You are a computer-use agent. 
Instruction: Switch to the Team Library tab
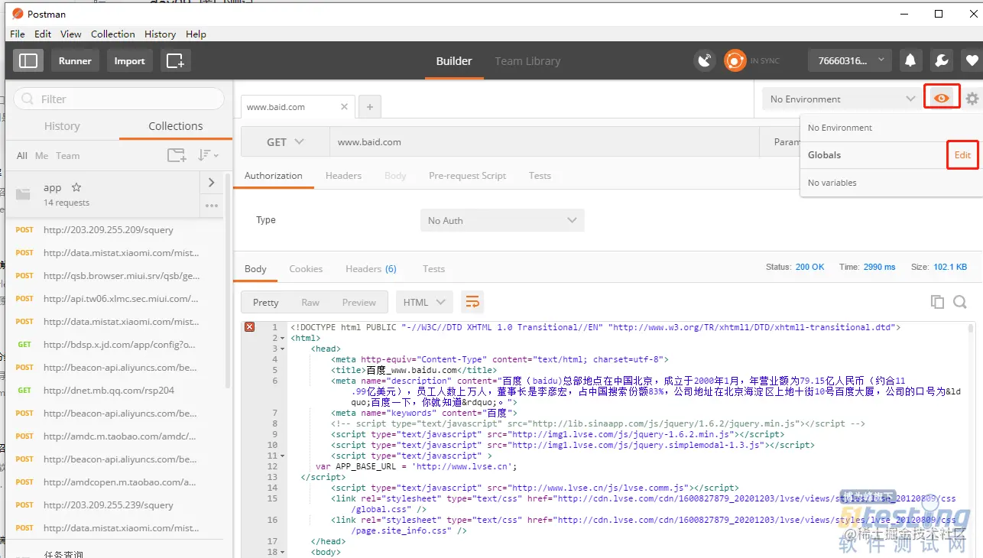pyautogui.click(x=527, y=61)
